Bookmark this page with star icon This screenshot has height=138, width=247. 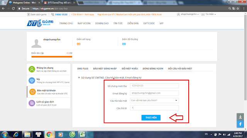238,8
